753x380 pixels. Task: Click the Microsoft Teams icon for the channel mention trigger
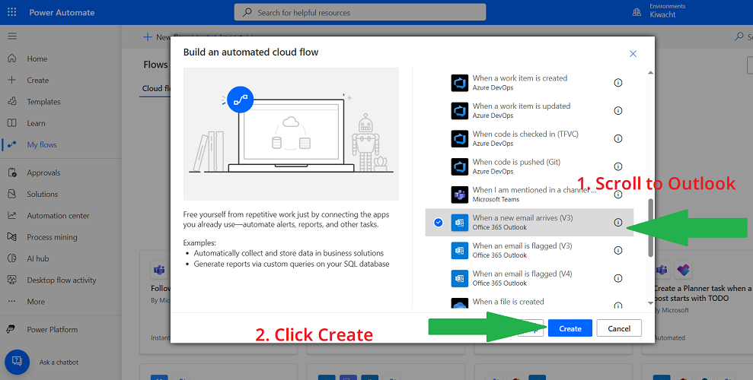tap(459, 195)
